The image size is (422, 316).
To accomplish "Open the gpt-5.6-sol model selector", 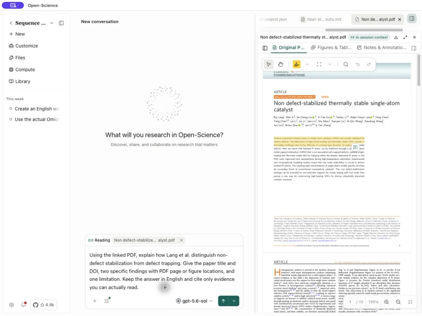I will click(x=194, y=301).
